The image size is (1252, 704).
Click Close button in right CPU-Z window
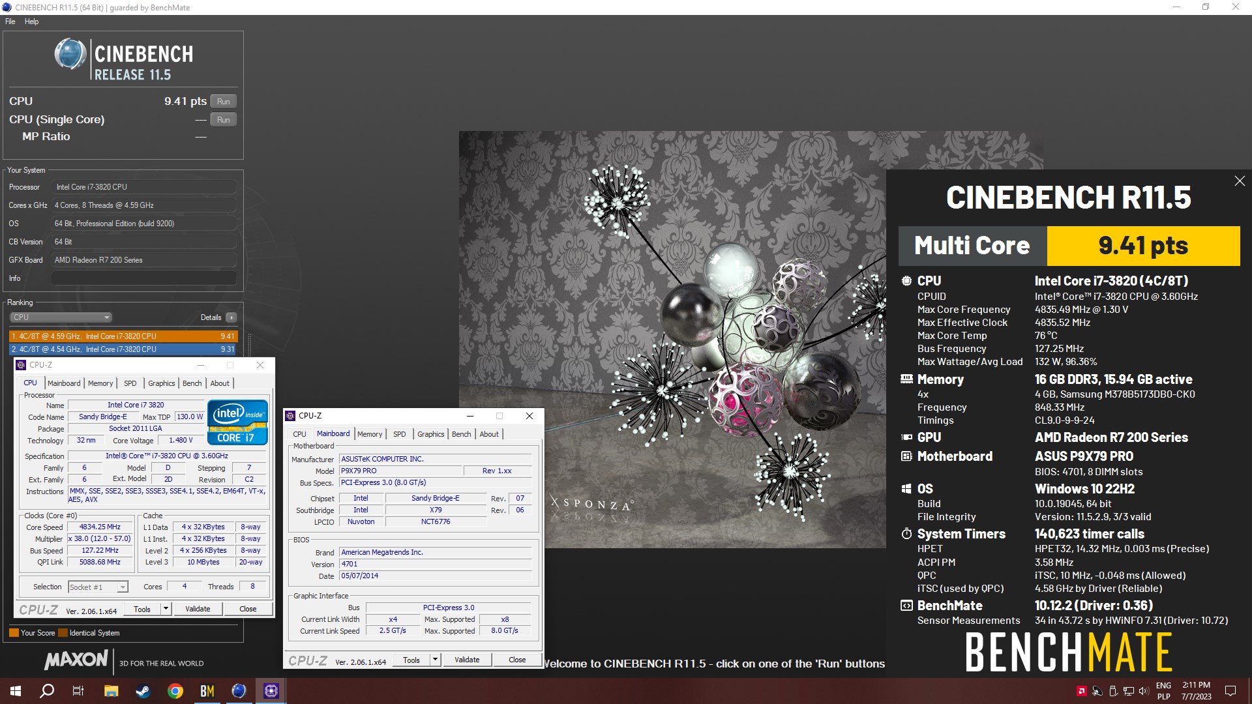click(x=517, y=660)
